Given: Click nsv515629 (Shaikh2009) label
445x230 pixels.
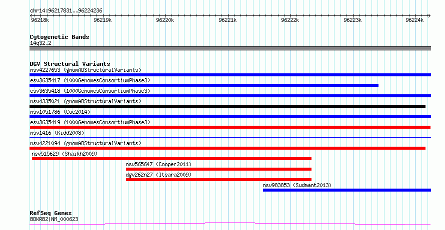Looking at the screenshot, I should coord(64,154).
